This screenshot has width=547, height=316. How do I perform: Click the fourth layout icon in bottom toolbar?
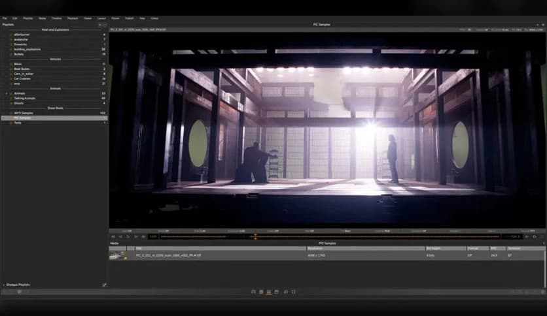pos(277,292)
